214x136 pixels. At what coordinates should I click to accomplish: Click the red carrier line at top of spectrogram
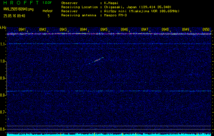point(109,34)
